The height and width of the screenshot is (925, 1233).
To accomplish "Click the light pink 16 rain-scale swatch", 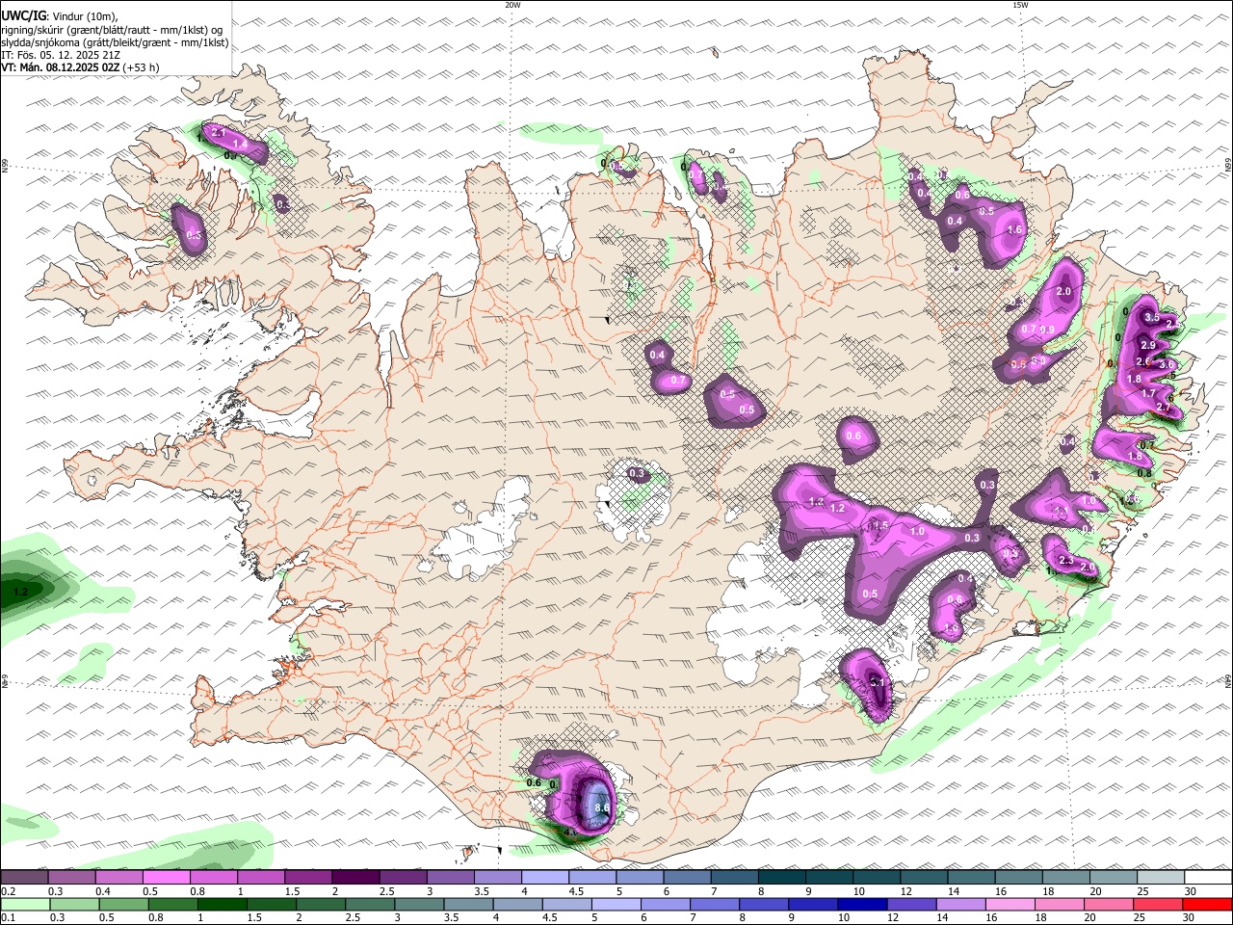I will 1010,905.
